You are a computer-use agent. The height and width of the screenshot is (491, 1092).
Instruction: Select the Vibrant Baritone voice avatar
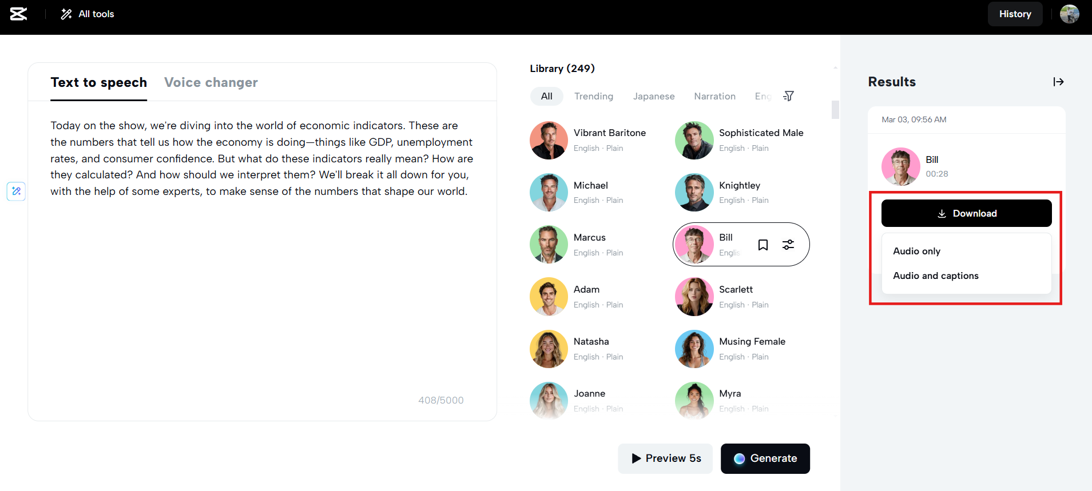[x=549, y=140]
